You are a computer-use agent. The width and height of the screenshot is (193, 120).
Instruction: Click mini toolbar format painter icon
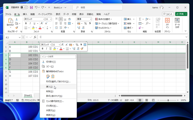(x=82, y=49)
